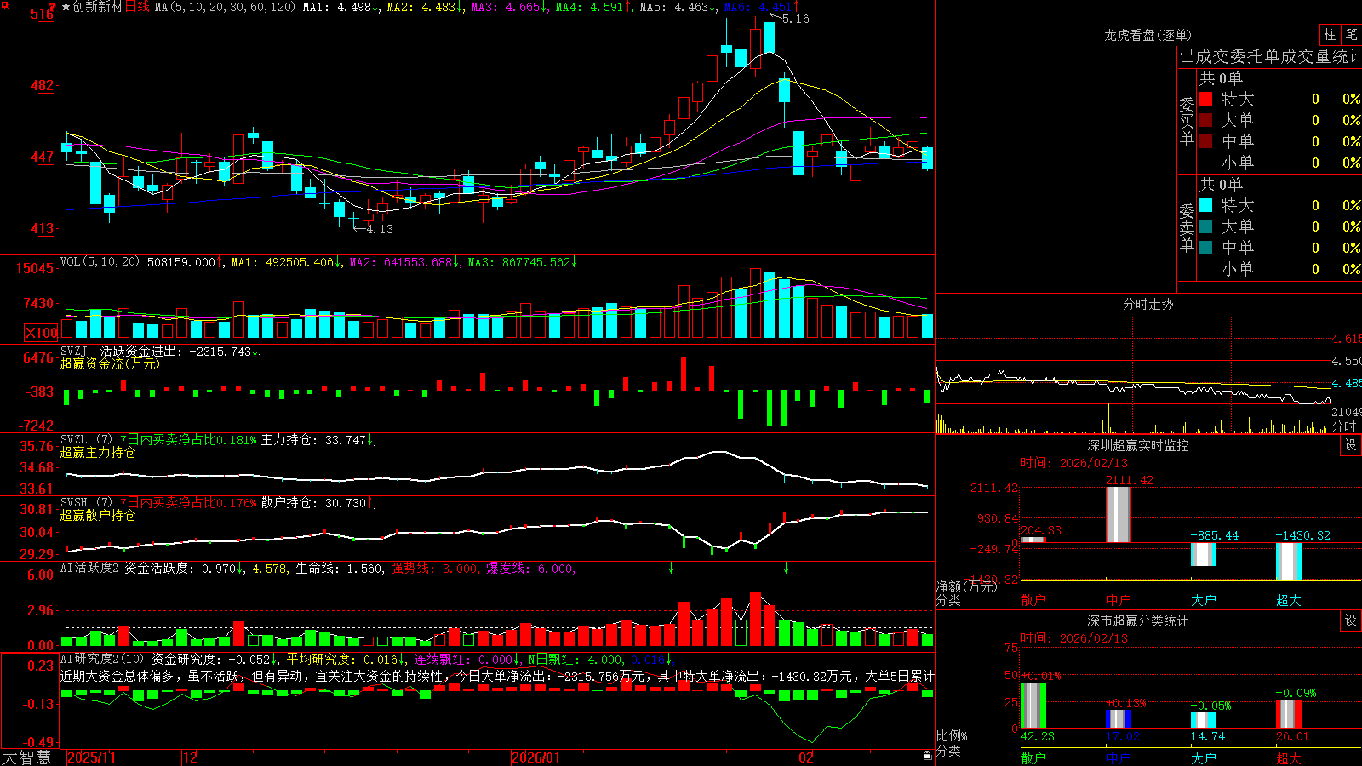Screen dimensions: 1362x766
Task: Click the cyan 14.74 大户 ratio bar
Action: coord(1204,720)
